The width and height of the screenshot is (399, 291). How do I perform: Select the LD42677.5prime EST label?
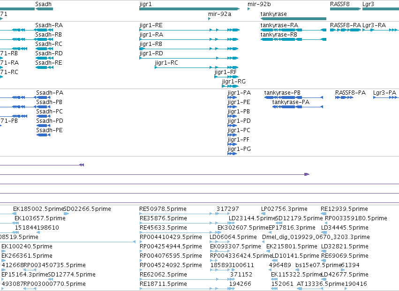click(x=345, y=275)
